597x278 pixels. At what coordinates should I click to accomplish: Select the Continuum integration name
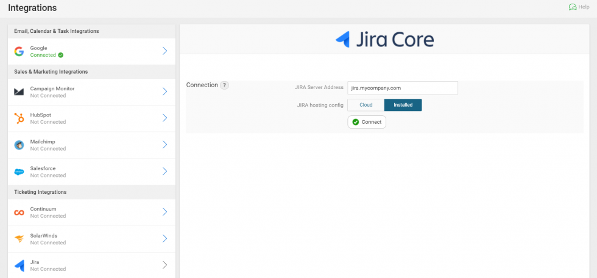43,209
